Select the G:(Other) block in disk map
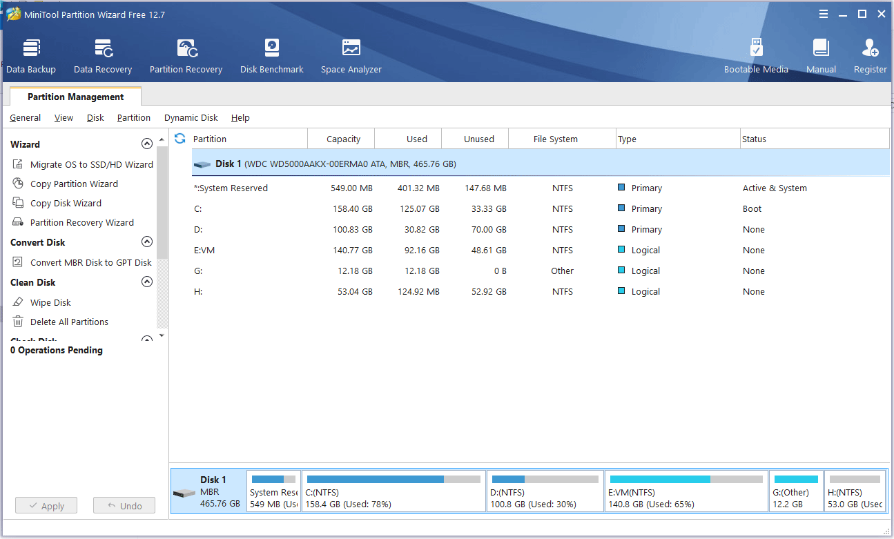894x539 pixels. point(797,491)
